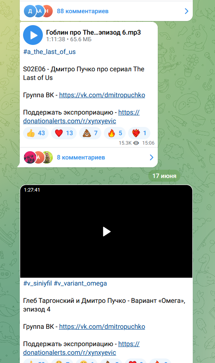Toggle the burning heart reaction showing 1
The width and height of the screenshot is (215, 363).
pyautogui.click(x=139, y=133)
